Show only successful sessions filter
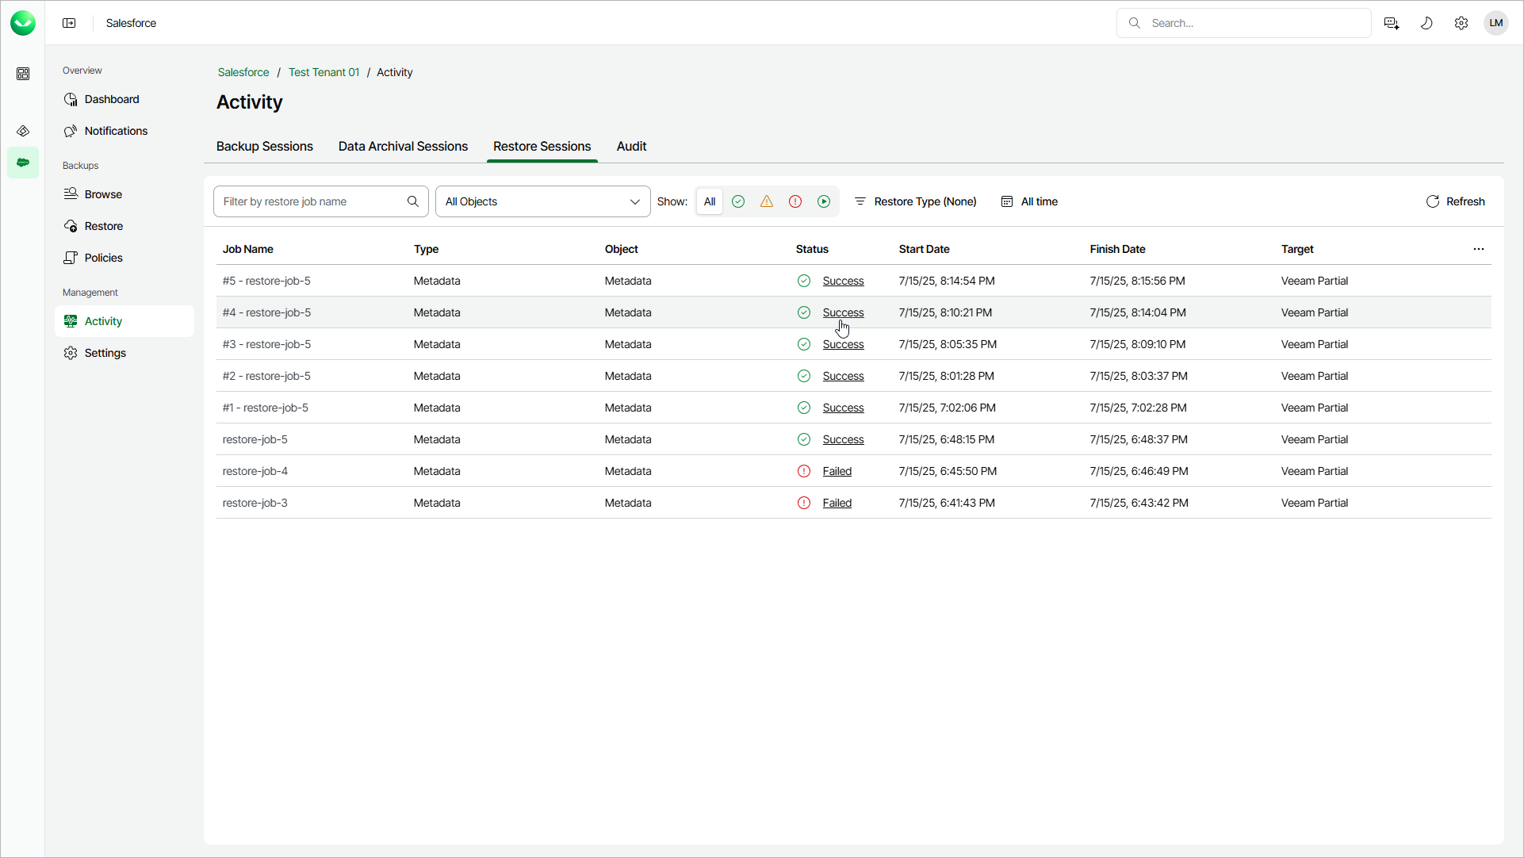This screenshot has width=1524, height=858. pyautogui.click(x=738, y=201)
